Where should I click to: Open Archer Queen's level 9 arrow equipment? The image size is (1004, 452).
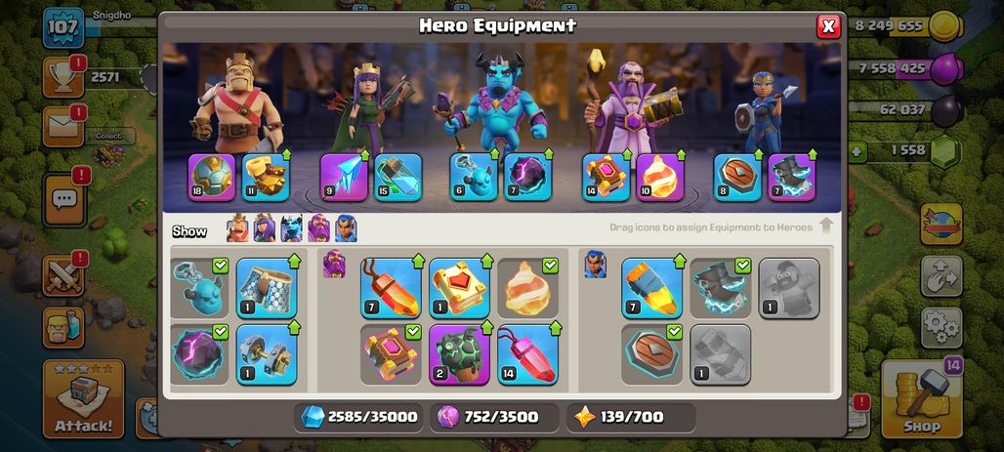[344, 178]
